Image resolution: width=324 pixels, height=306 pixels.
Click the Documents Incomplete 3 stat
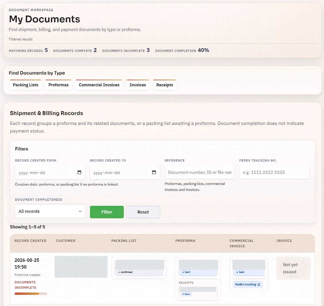[x=126, y=50]
